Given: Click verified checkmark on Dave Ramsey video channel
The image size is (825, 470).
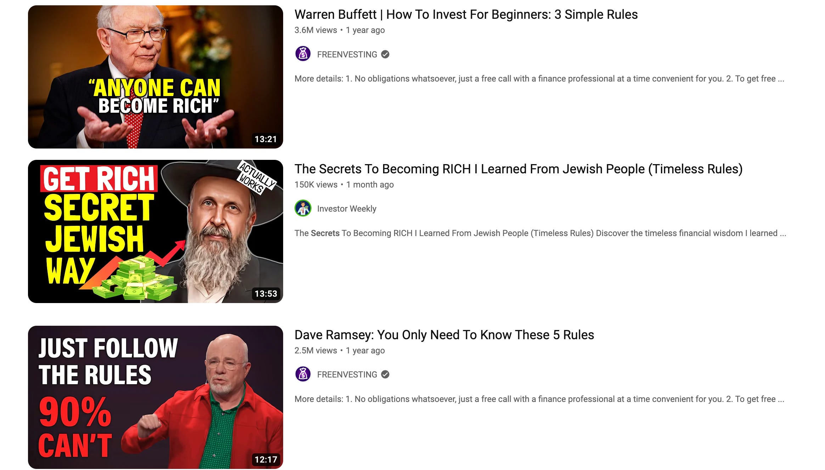Looking at the screenshot, I should click(385, 374).
